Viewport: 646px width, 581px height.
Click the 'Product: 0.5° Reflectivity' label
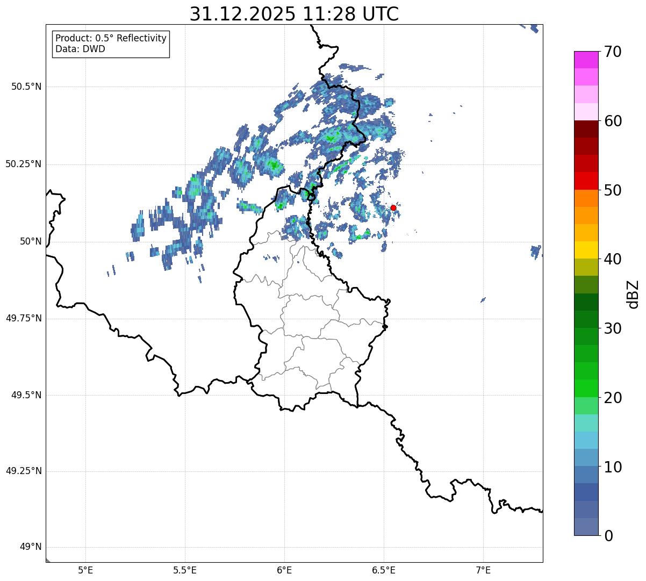pyautogui.click(x=111, y=39)
